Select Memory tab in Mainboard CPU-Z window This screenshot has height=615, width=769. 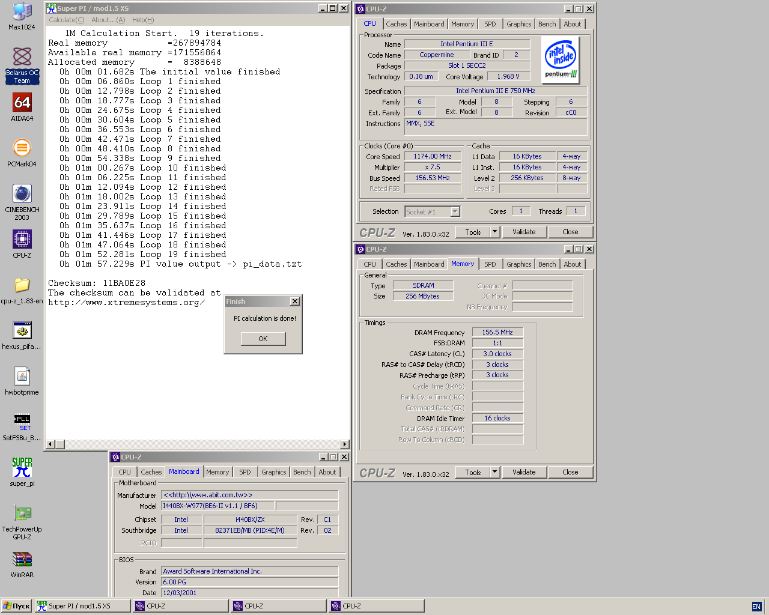[x=217, y=472]
